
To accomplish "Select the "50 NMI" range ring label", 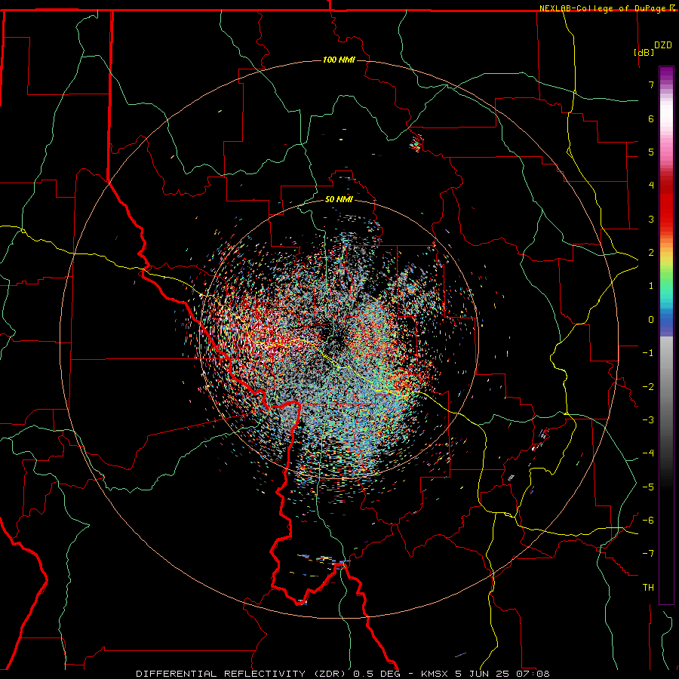I will [339, 199].
